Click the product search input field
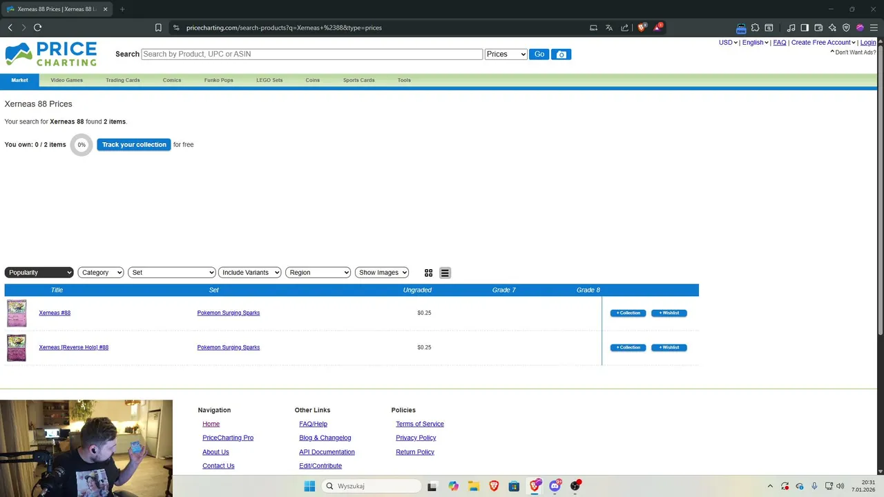 coord(312,54)
